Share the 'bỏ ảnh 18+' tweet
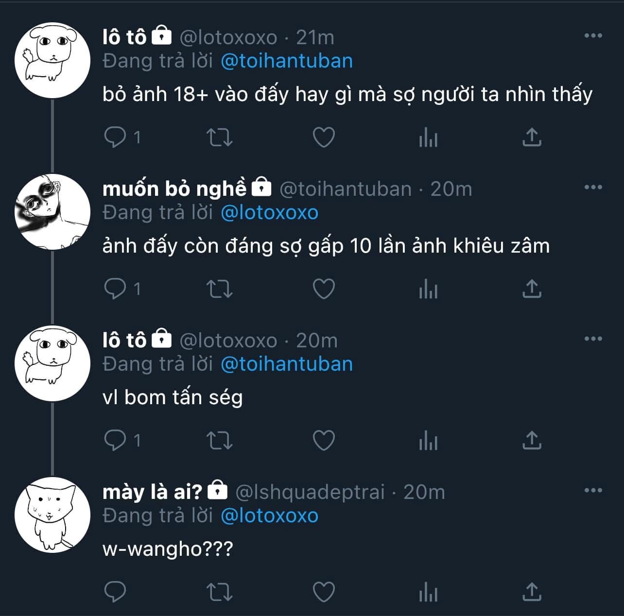This screenshot has height=616, width=624. pos(532,137)
